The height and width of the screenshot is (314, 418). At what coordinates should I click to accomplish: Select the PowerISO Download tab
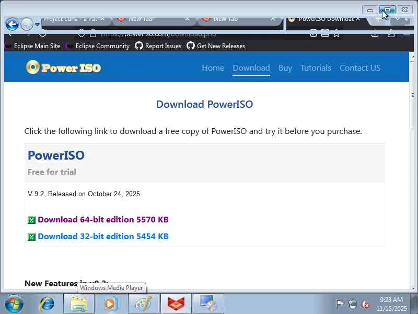coord(327,19)
